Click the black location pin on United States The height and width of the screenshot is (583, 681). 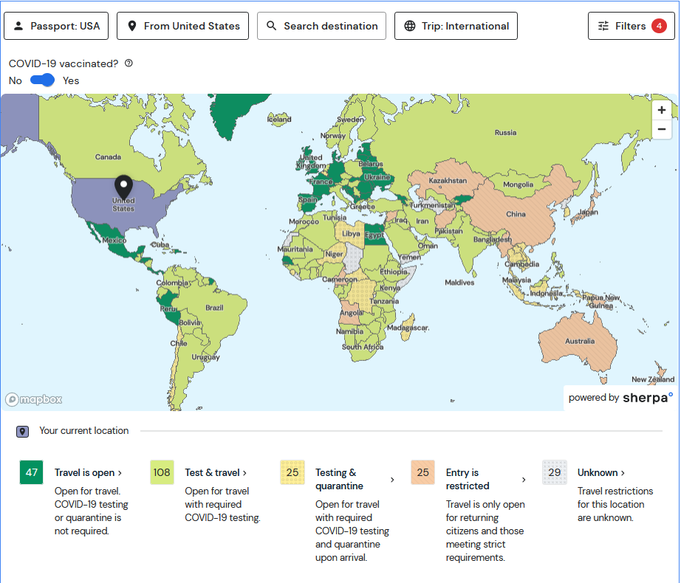tap(124, 185)
